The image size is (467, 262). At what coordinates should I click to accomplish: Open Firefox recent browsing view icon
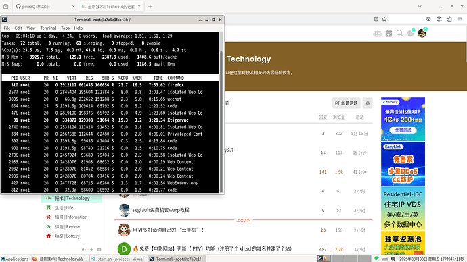tap(5, 6)
